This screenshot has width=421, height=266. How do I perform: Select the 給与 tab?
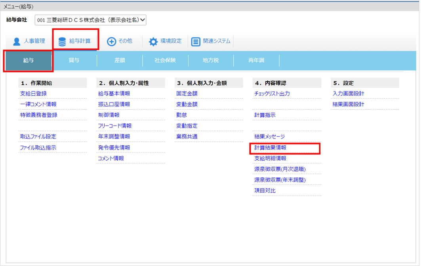pyautogui.click(x=29, y=61)
